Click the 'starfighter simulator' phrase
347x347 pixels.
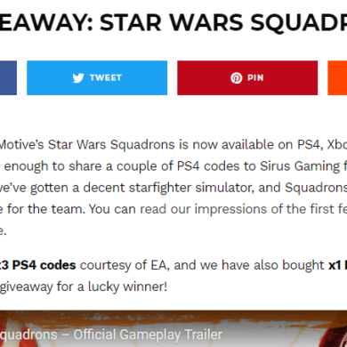[x=196, y=188]
